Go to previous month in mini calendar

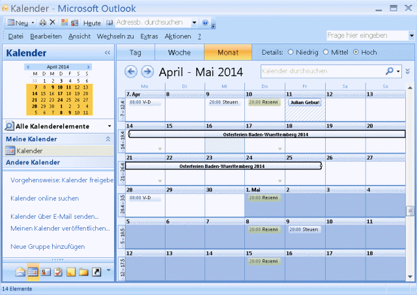point(27,67)
